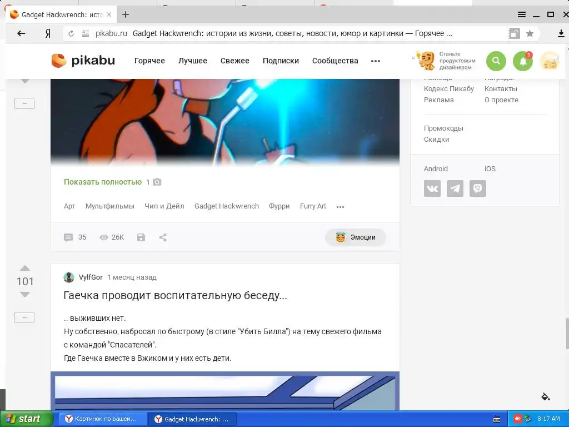This screenshot has width=569, height=427.
Task: Open the iOS app link
Action: [490, 169]
